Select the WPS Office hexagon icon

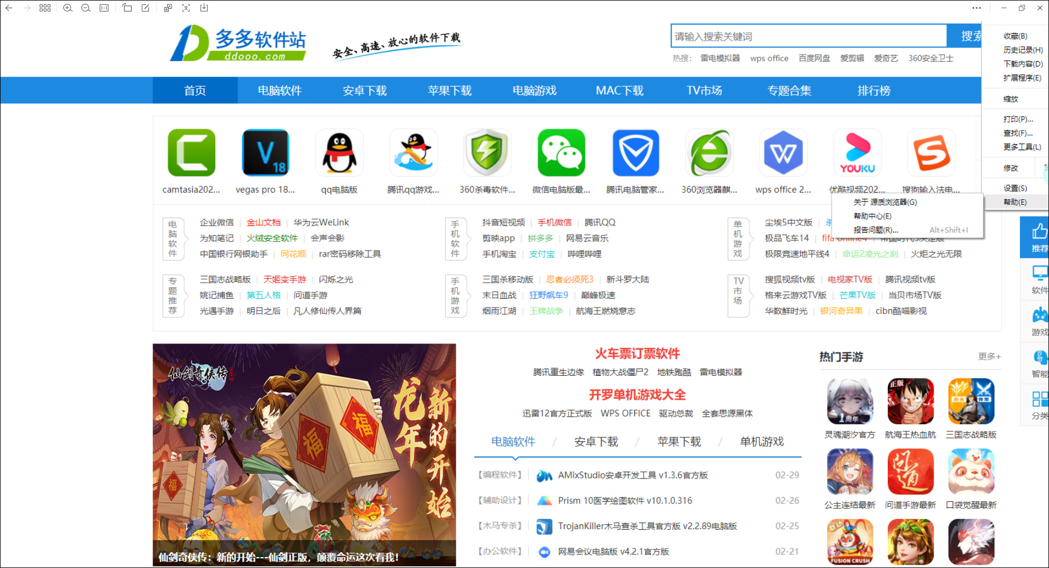(783, 153)
